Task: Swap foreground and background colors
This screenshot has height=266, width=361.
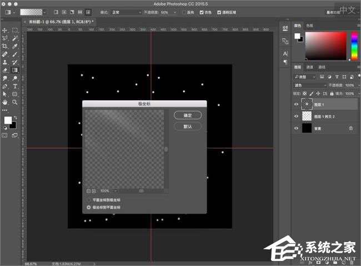Action: point(15,117)
